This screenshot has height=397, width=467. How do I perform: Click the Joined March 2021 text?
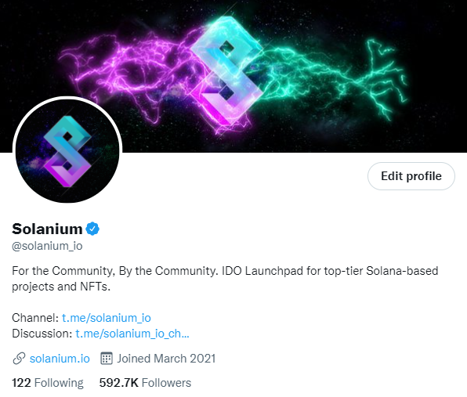166,359
